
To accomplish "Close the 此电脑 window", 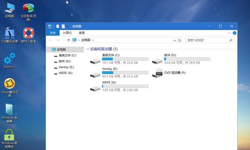I will (x=232, y=26).
